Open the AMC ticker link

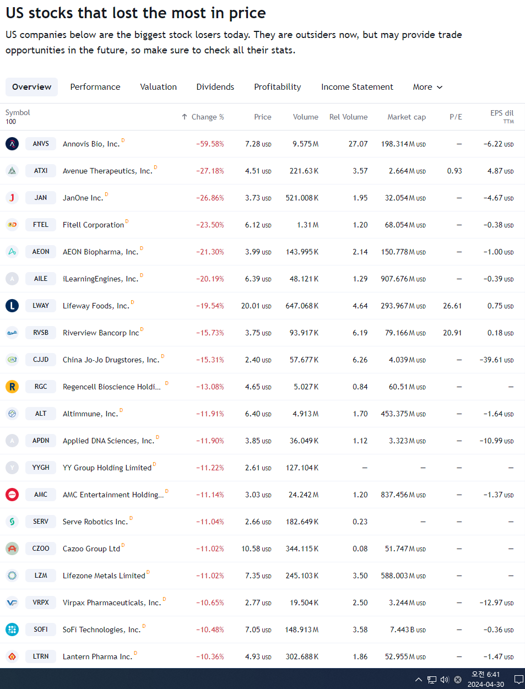click(41, 495)
